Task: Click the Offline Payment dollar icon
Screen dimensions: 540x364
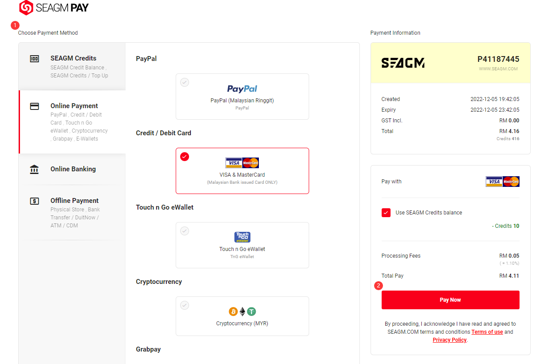Action: point(34,201)
